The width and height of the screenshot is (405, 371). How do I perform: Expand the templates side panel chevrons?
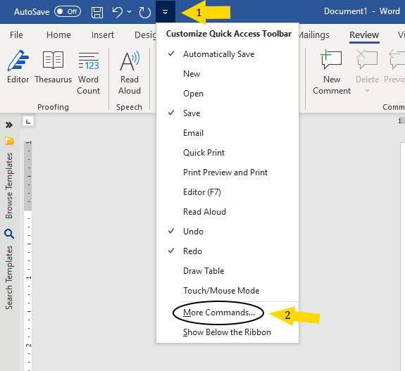click(8, 125)
